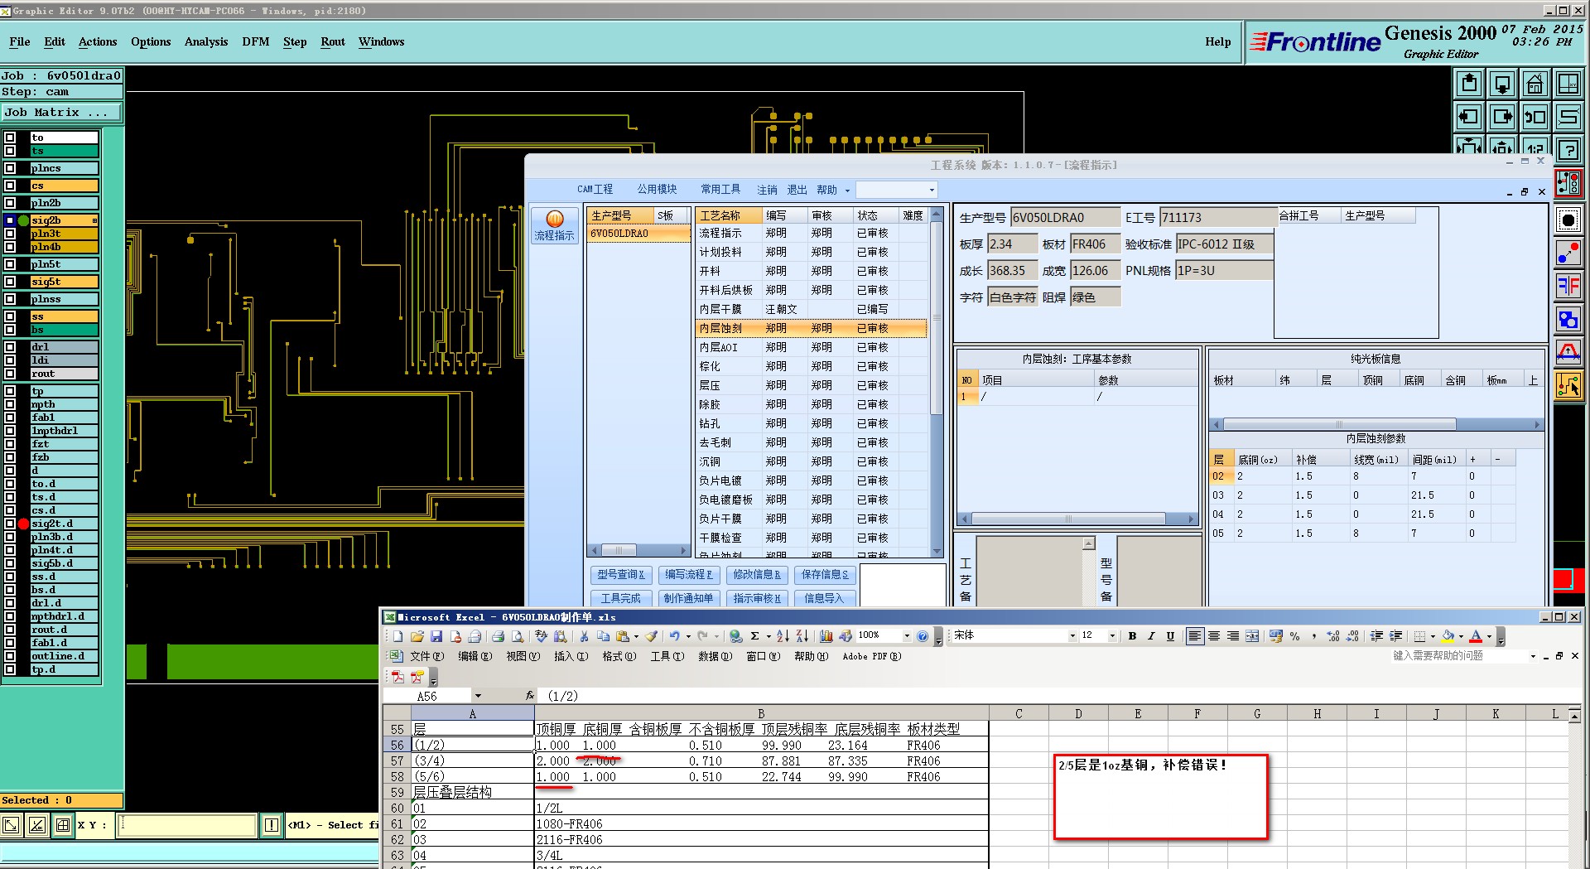
Task: Click the Save icon in Excel toolbar
Action: click(436, 636)
